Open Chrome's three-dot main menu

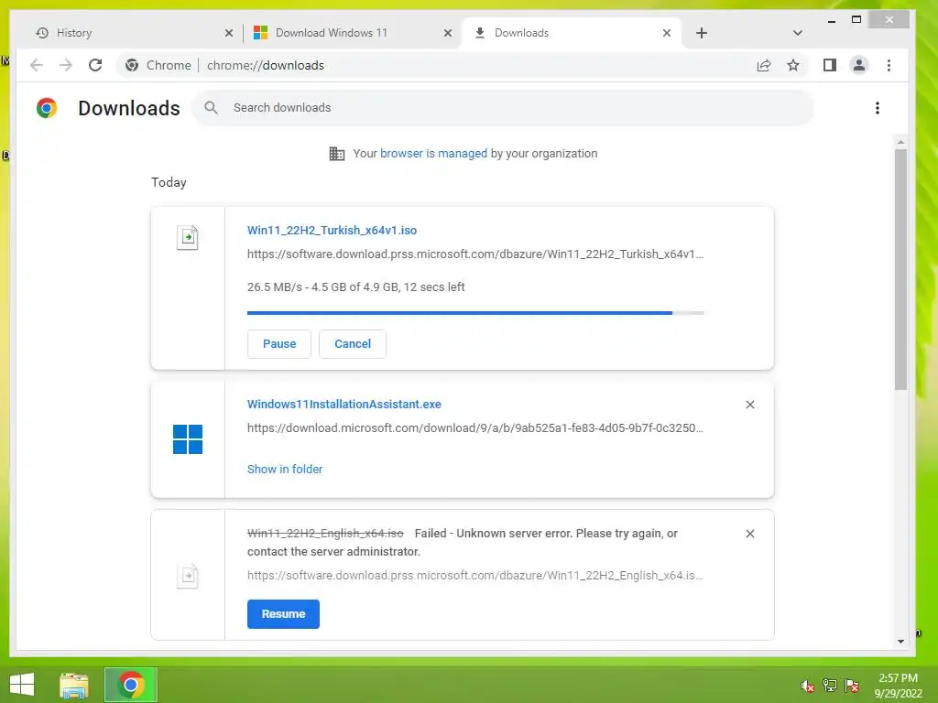[x=889, y=65]
